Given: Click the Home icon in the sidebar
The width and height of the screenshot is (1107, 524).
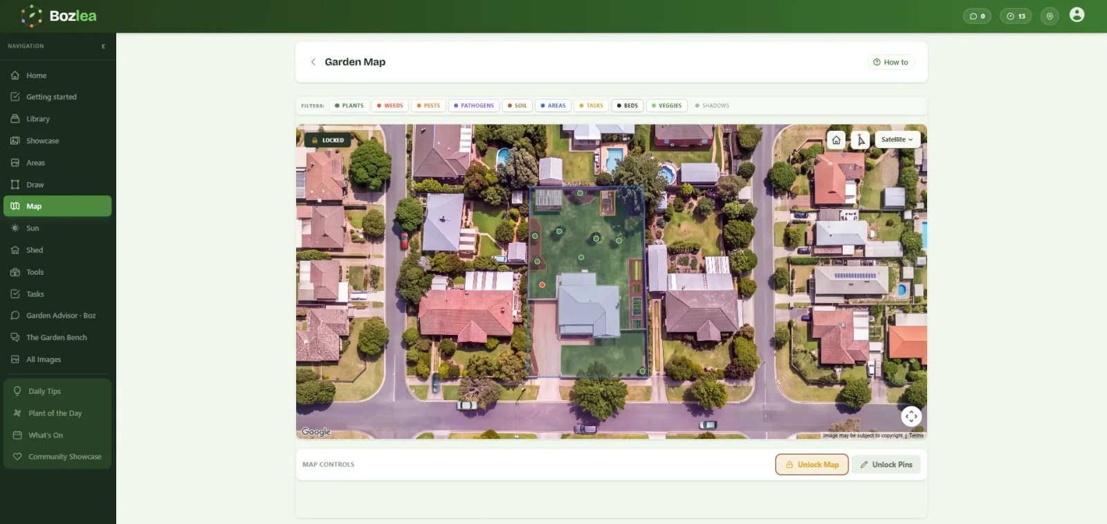Looking at the screenshot, I should tap(15, 75).
